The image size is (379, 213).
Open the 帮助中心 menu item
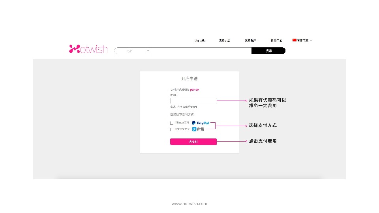point(276,40)
